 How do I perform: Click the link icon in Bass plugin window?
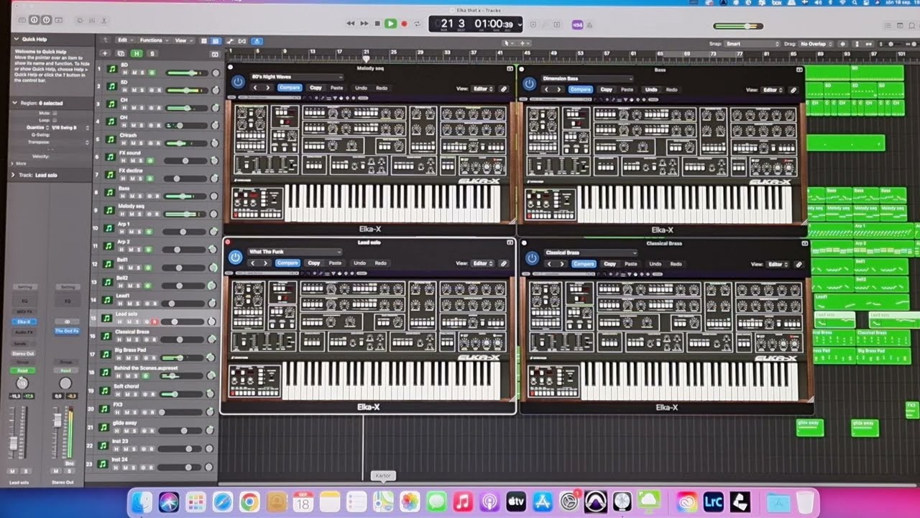(x=793, y=90)
